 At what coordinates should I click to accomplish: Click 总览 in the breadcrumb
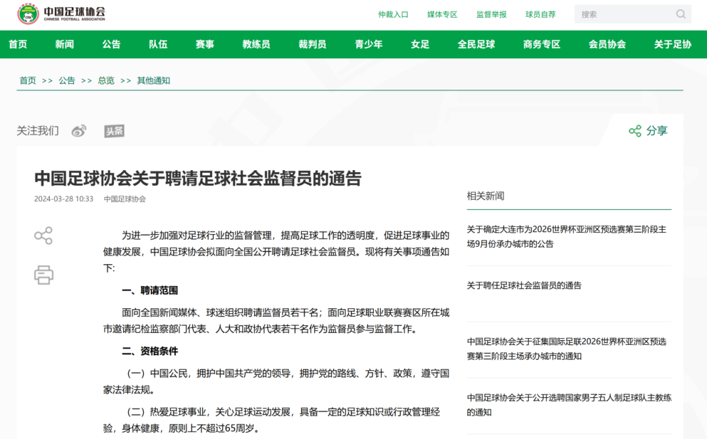tap(106, 80)
